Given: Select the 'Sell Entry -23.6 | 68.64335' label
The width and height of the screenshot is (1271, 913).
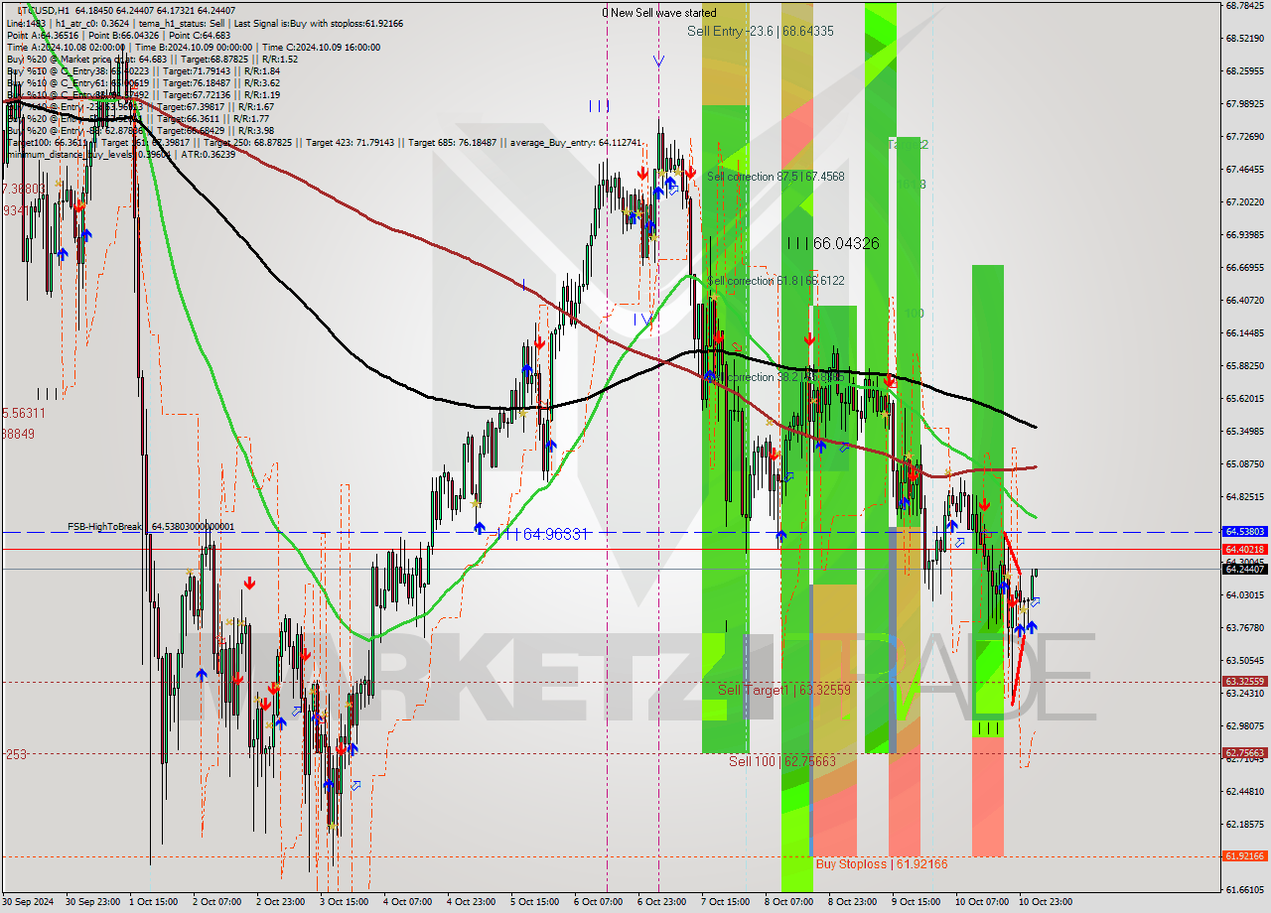Looking at the screenshot, I should [761, 32].
